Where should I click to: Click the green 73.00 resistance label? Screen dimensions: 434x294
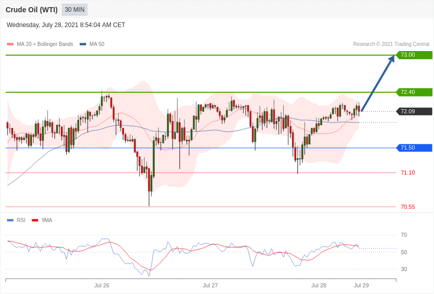415,55
